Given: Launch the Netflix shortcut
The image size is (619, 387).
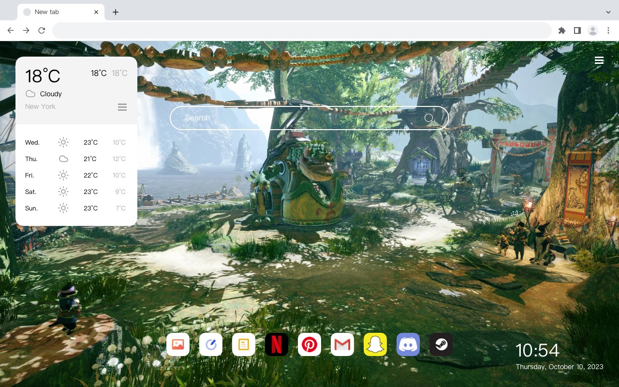Looking at the screenshot, I should pyautogui.click(x=277, y=344).
